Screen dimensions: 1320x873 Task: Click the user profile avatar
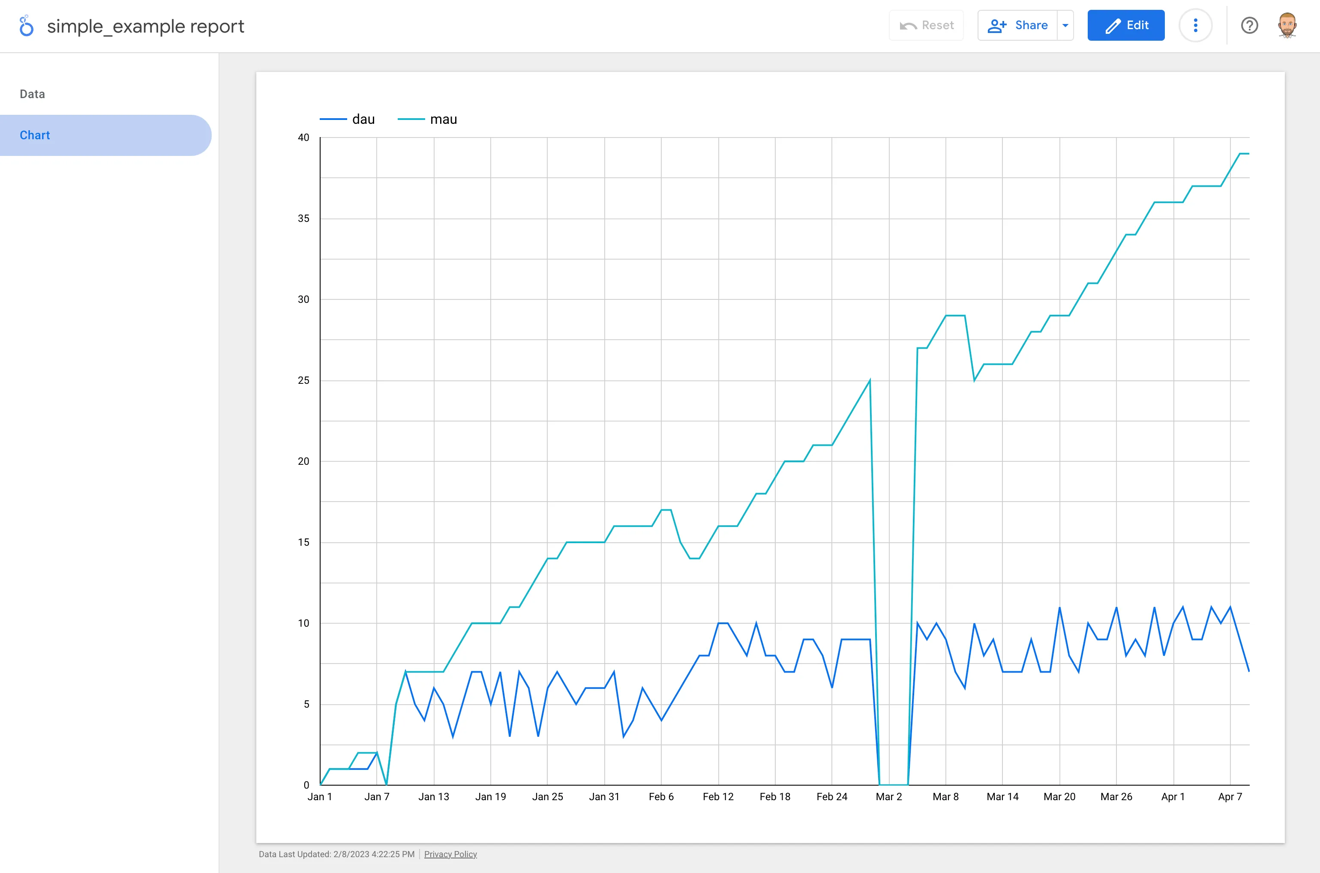[x=1287, y=26]
